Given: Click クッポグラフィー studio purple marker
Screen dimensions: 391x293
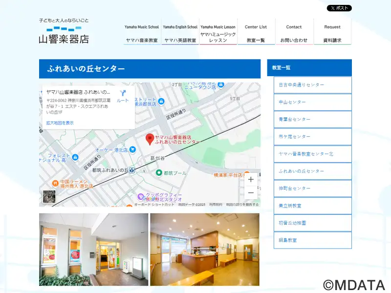Looking at the screenshot, I should pyautogui.click(x=140, y=197).
